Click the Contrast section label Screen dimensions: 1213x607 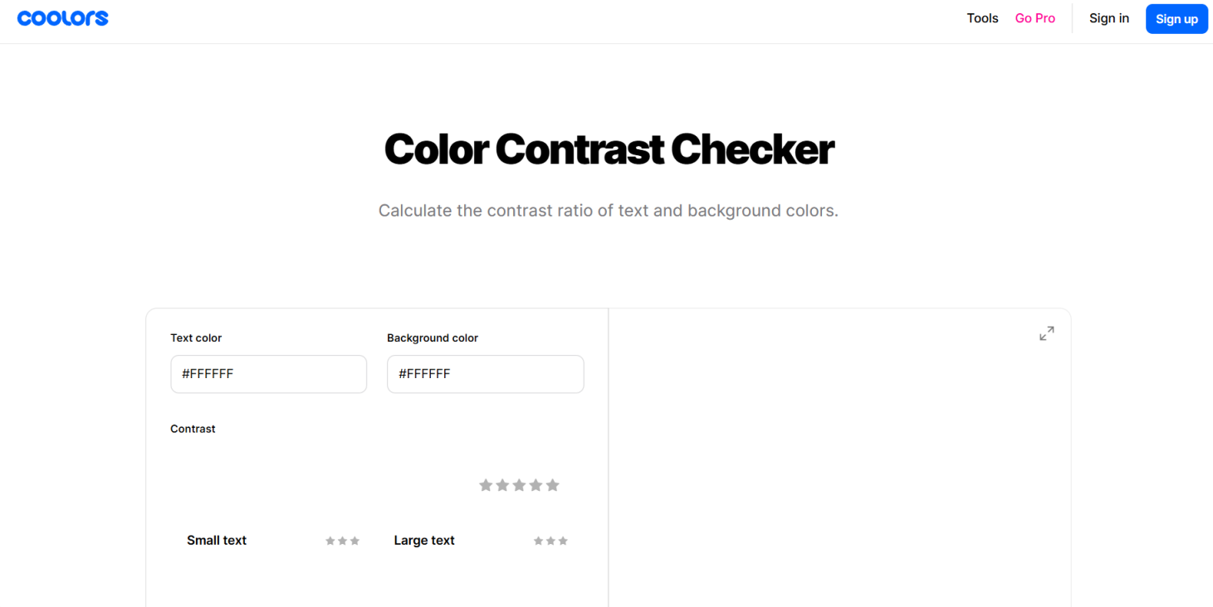tap(193, 429)
